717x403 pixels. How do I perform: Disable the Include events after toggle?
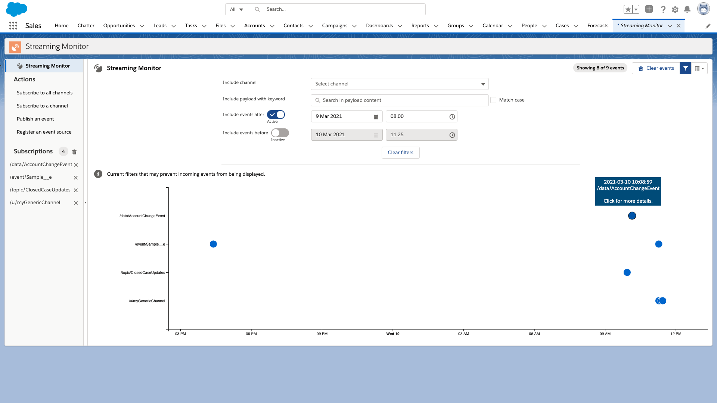(x=276, y=115)
